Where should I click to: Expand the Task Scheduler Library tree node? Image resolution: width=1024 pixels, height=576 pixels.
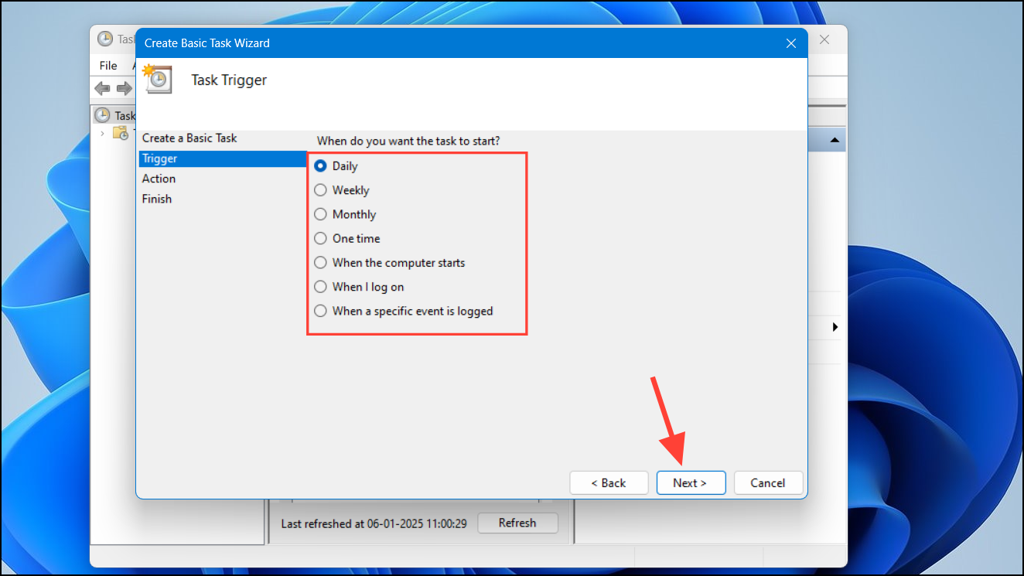[103, 133]
